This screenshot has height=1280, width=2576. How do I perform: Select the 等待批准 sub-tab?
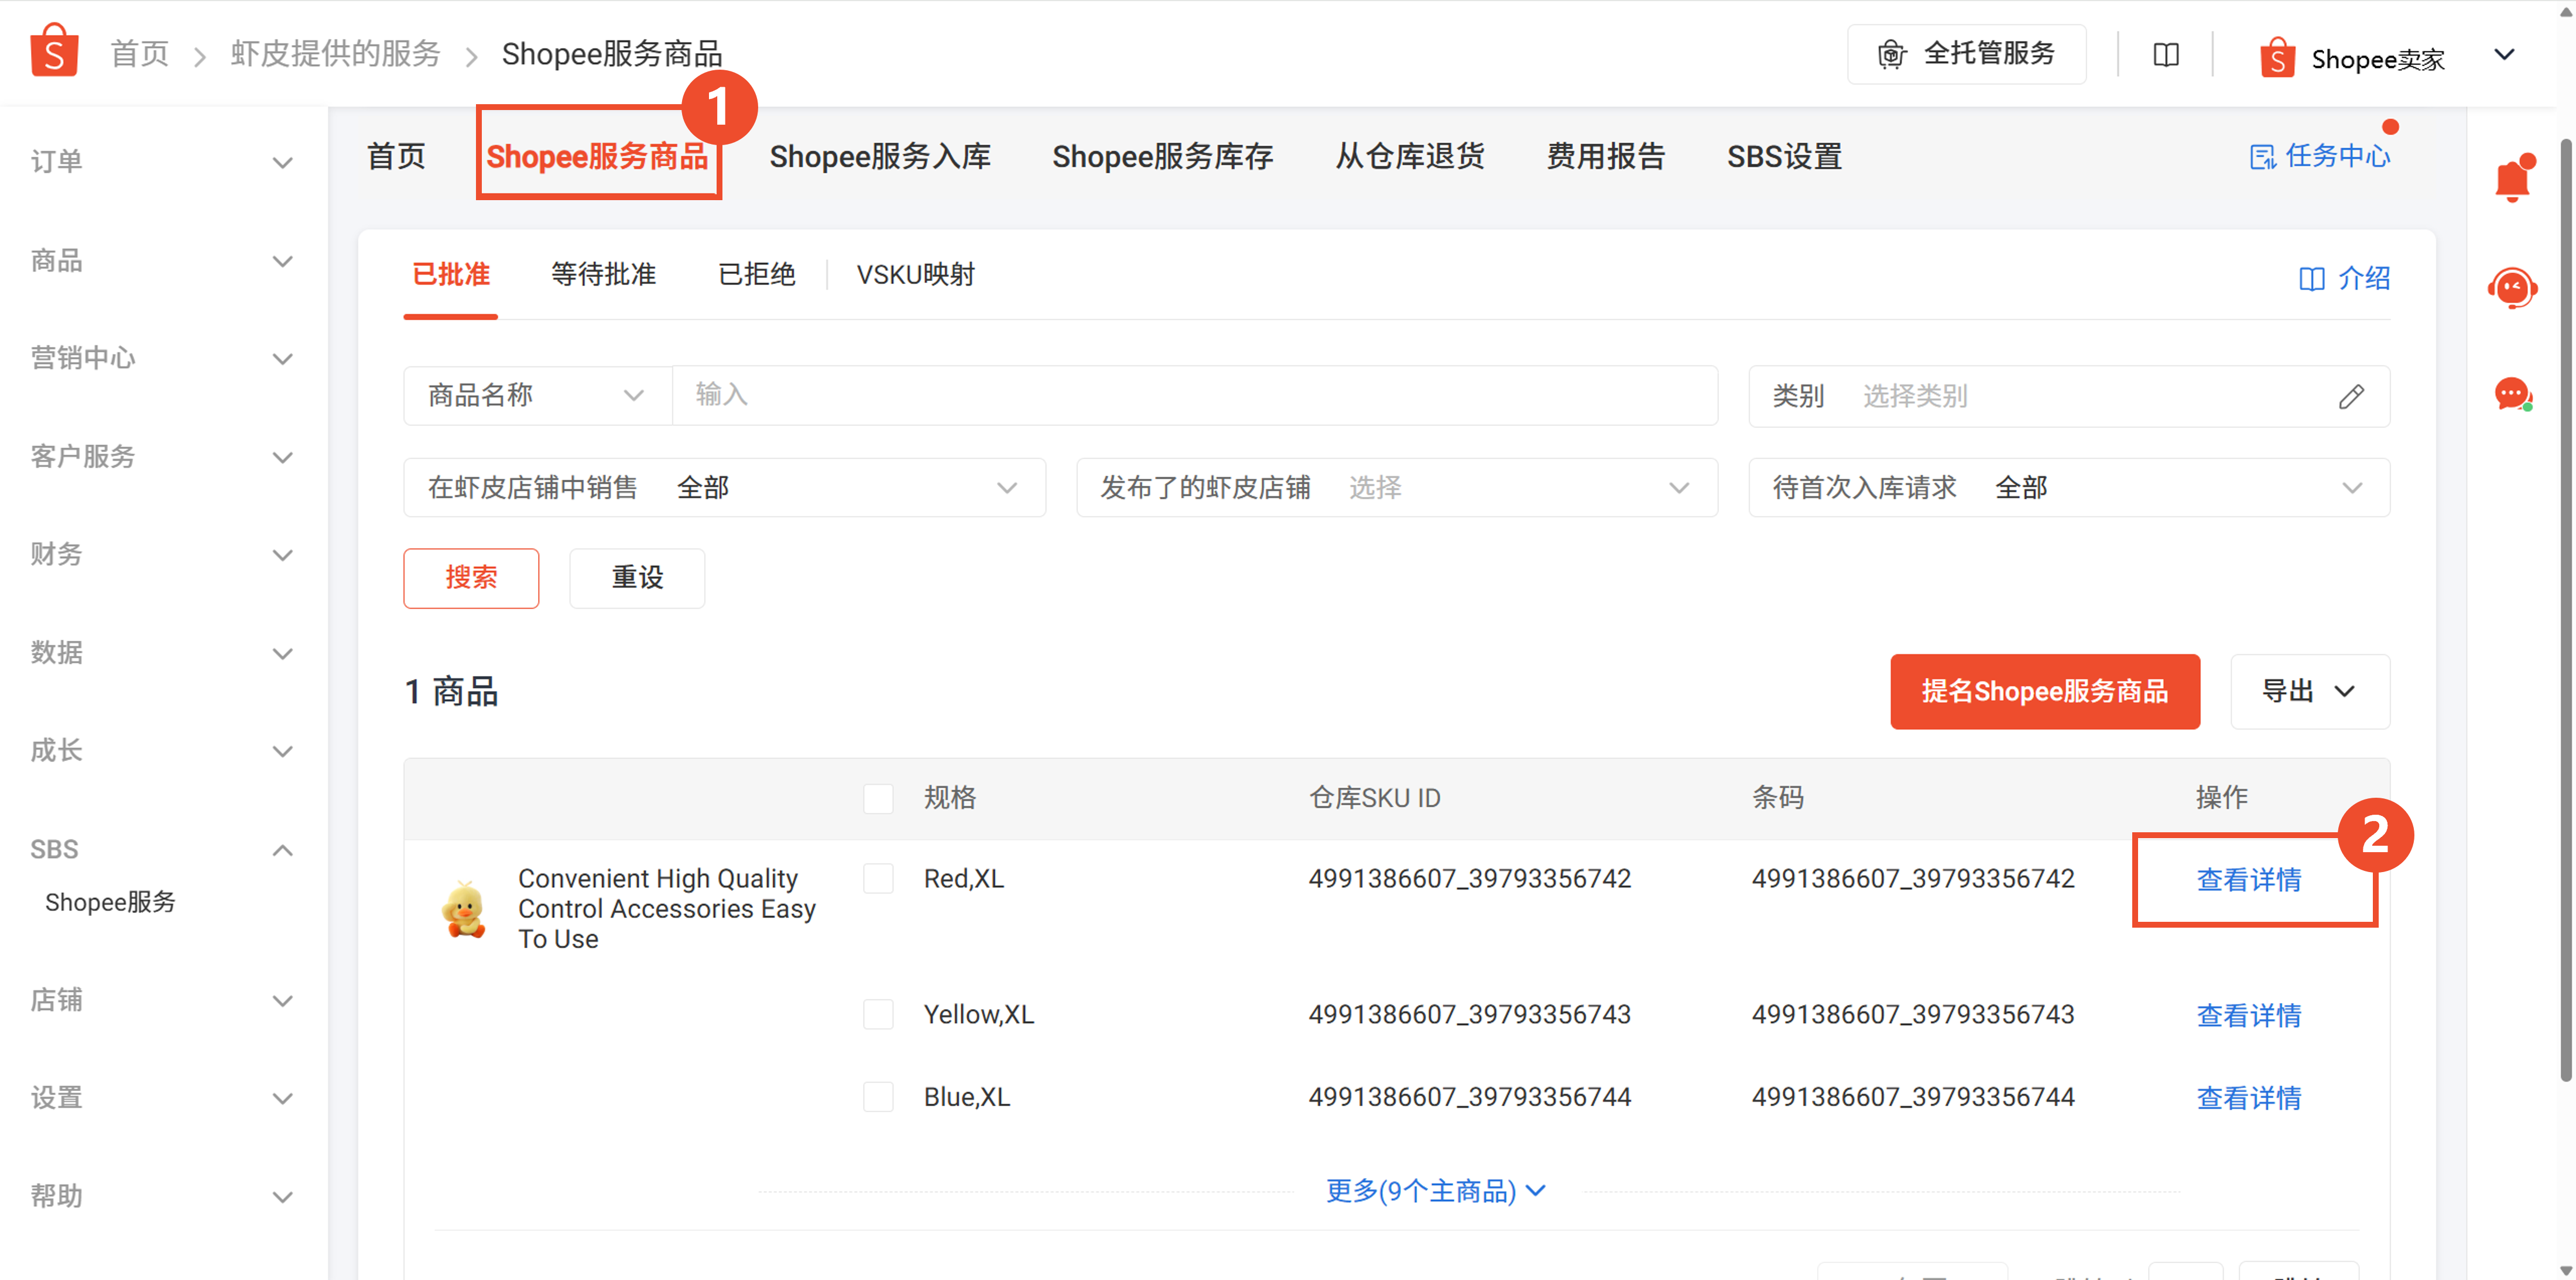click(603, 274)
